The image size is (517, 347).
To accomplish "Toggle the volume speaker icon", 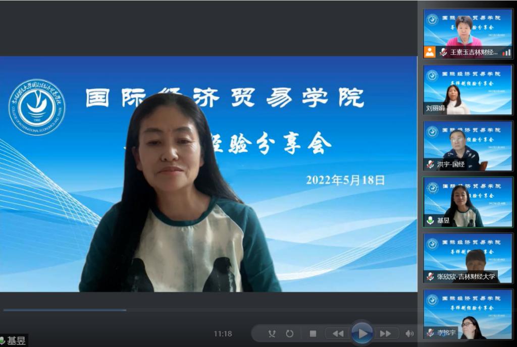I will point(409,333).
